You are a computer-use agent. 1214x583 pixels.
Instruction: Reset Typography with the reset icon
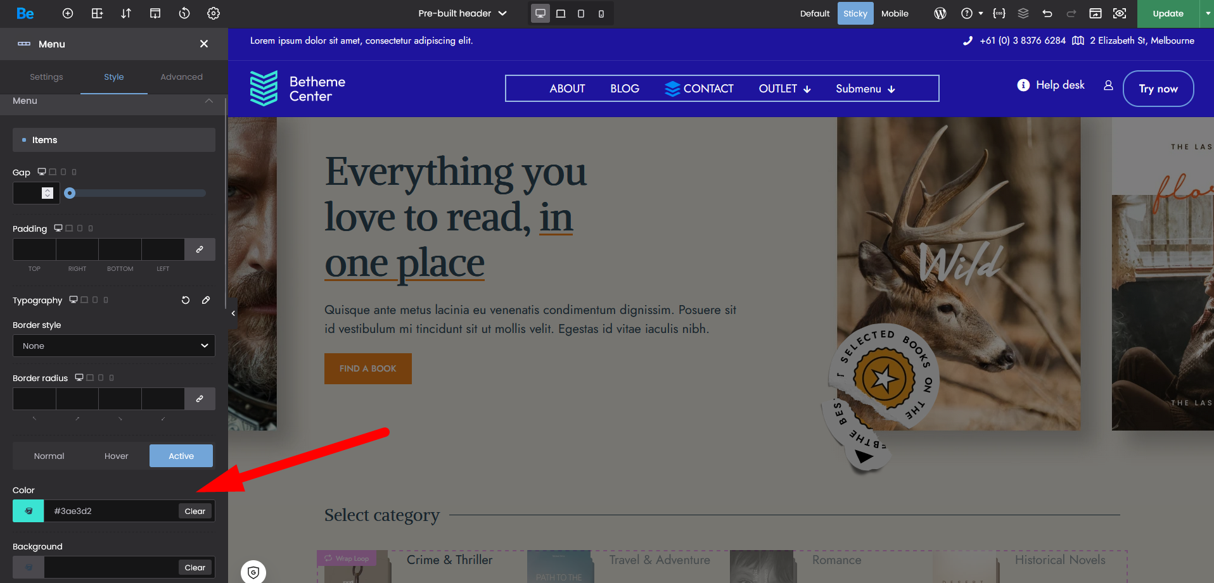(186, 300)
